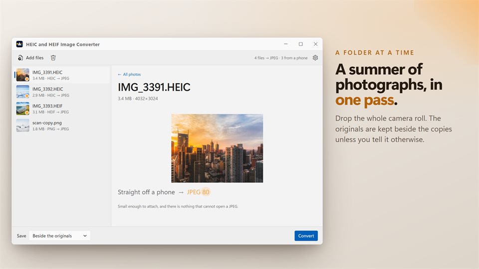This screenshot has height=269, width=479.
Task: Click the Add files icon
Action: 20,58
